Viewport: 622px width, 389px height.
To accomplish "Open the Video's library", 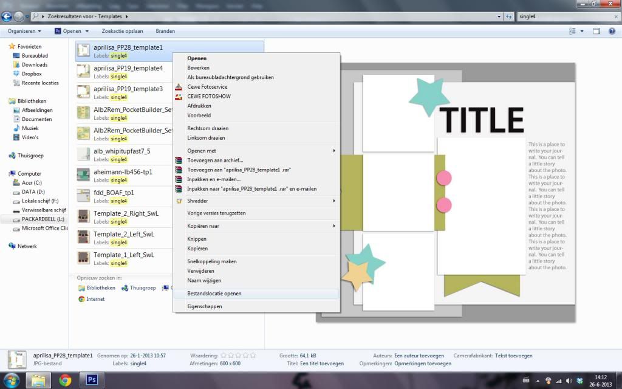I will 30,137.
